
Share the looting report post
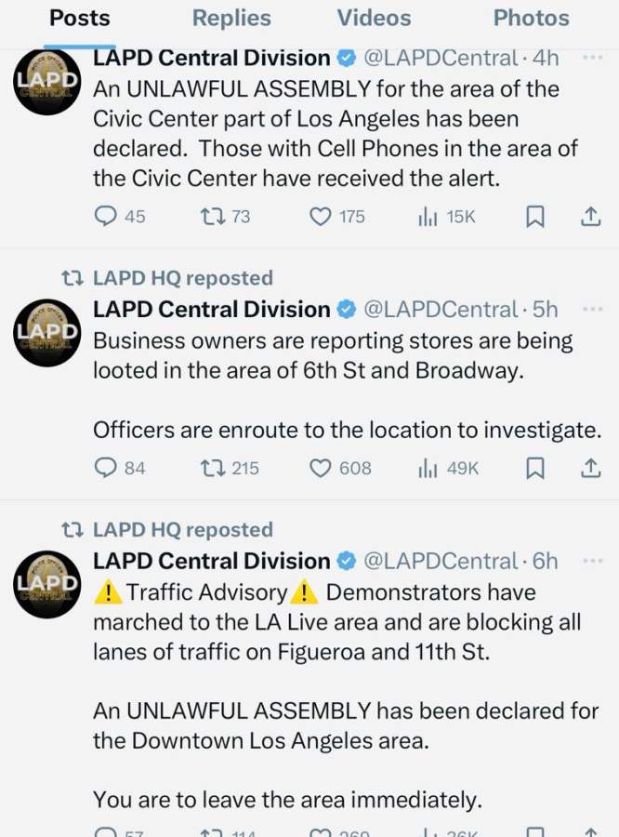click(590, 468)
